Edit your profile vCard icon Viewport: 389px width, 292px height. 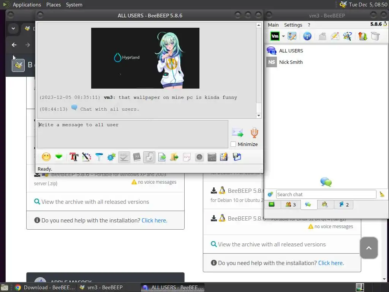pos(292,36)
